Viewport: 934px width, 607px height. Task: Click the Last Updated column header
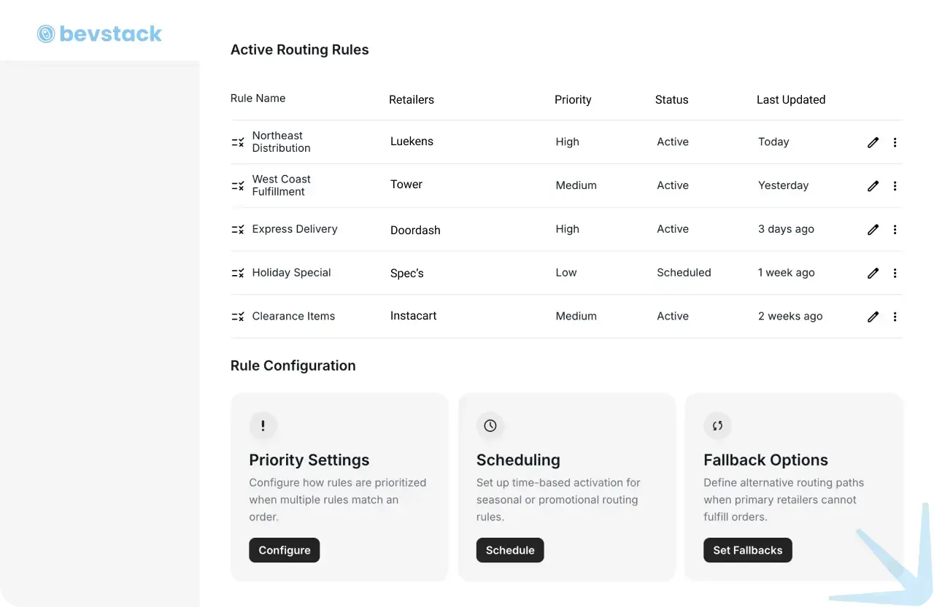791,100
